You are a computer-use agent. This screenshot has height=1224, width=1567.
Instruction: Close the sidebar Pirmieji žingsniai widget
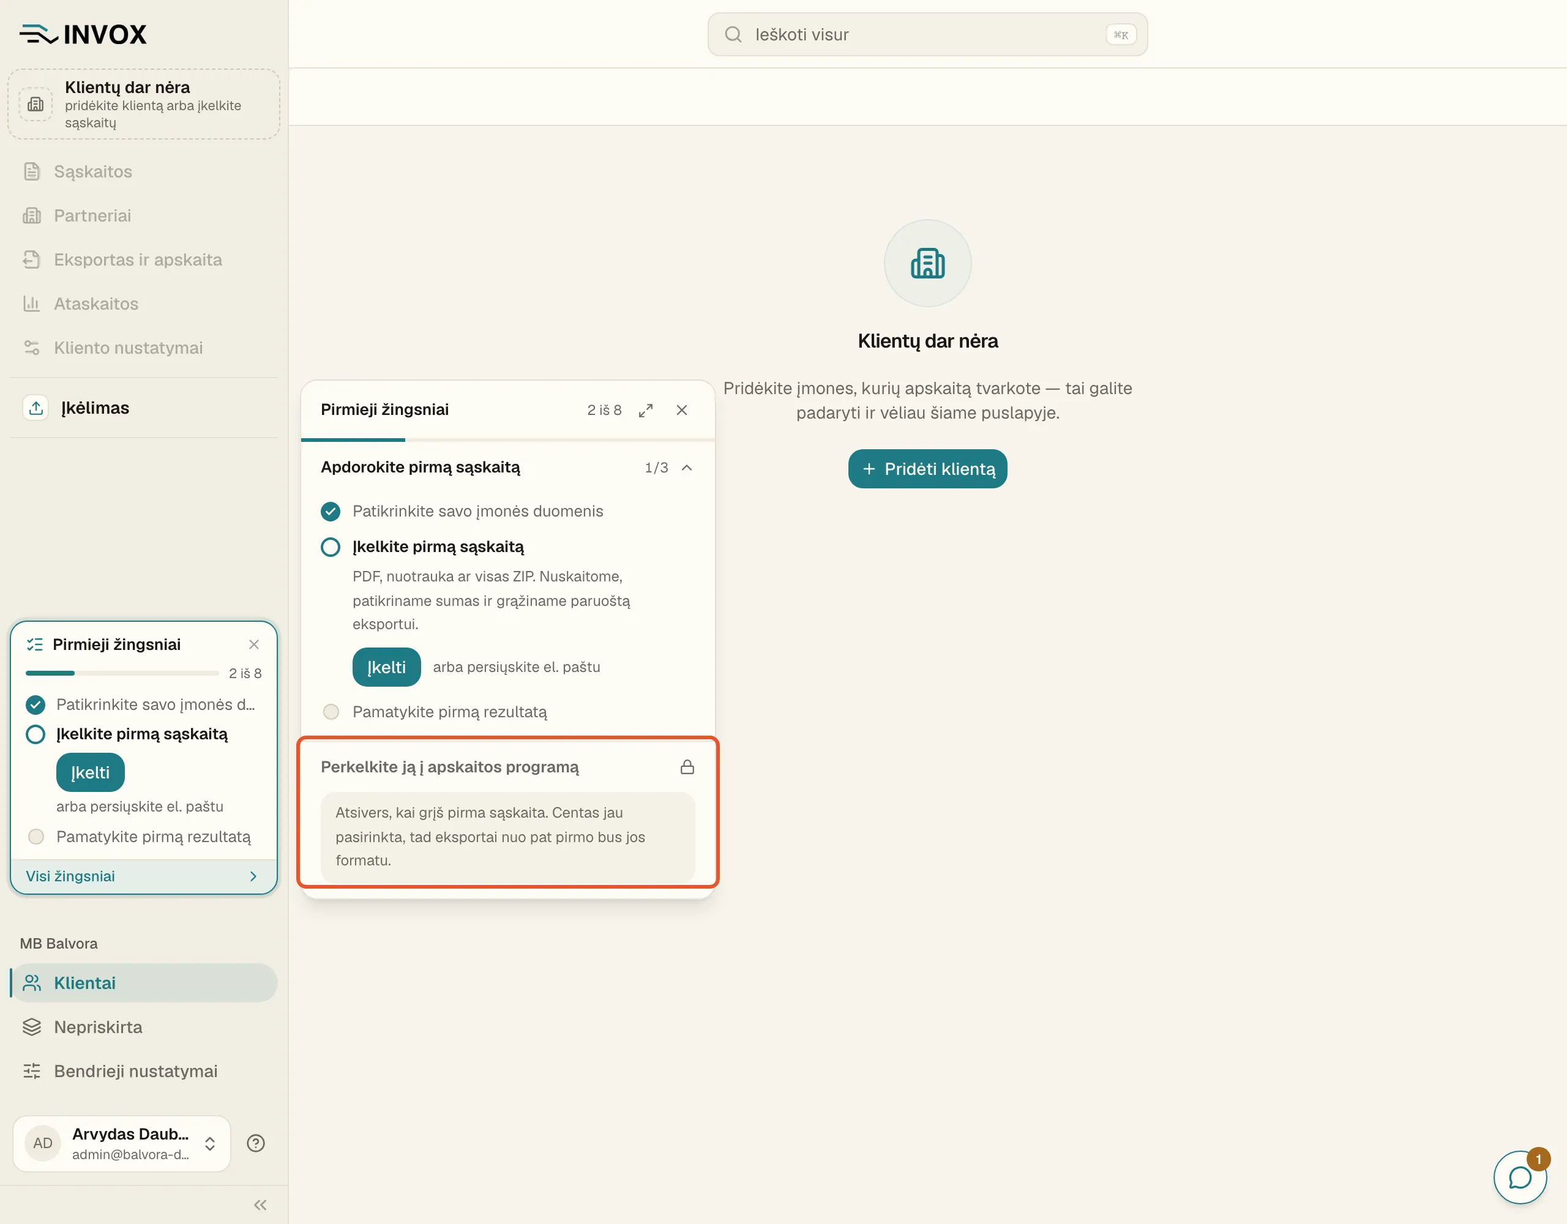pos(254,644)
